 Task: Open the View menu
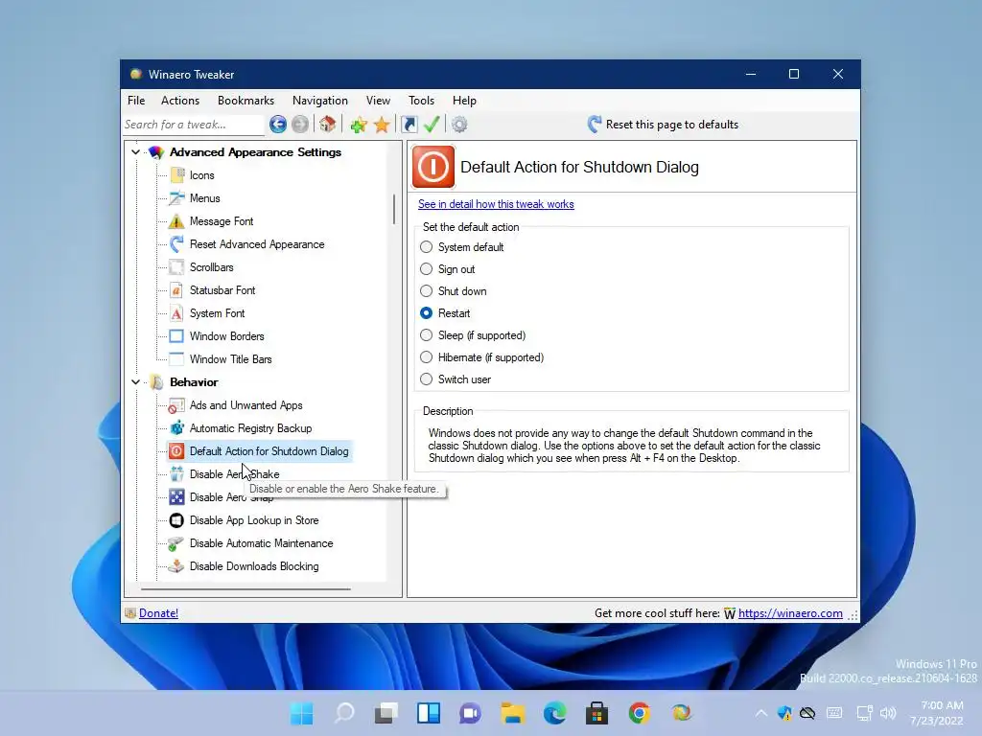[x=378, y=100]
